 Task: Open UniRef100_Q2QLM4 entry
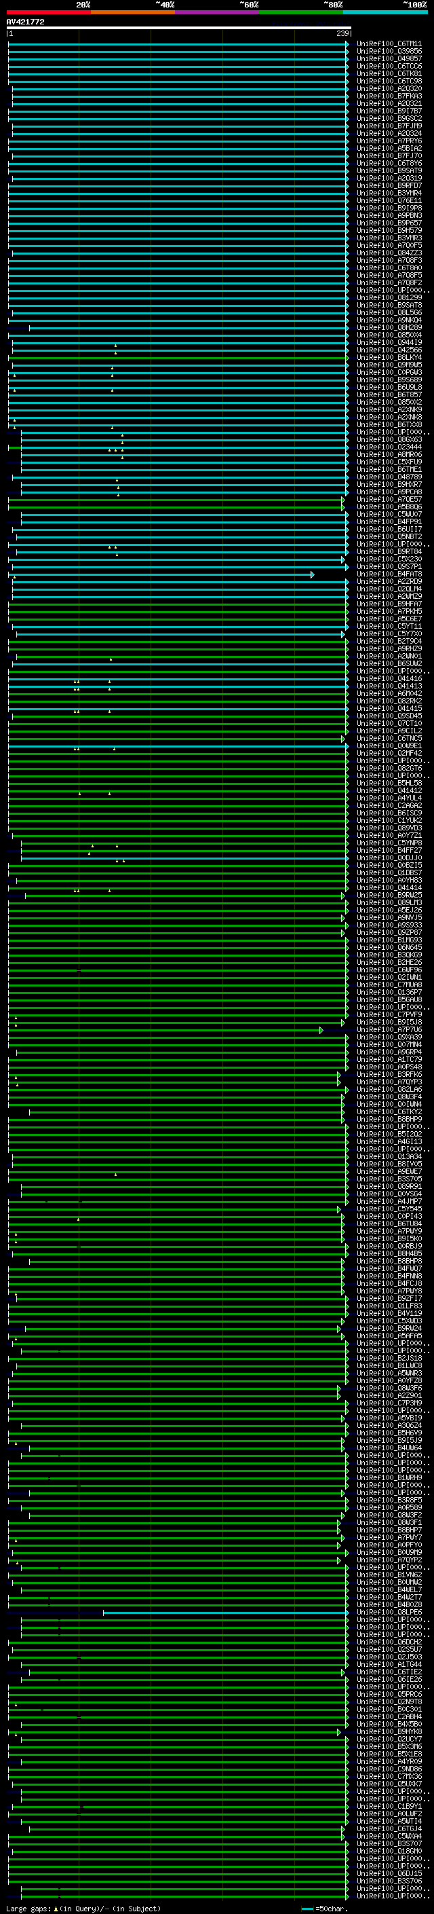click(389, 589)
